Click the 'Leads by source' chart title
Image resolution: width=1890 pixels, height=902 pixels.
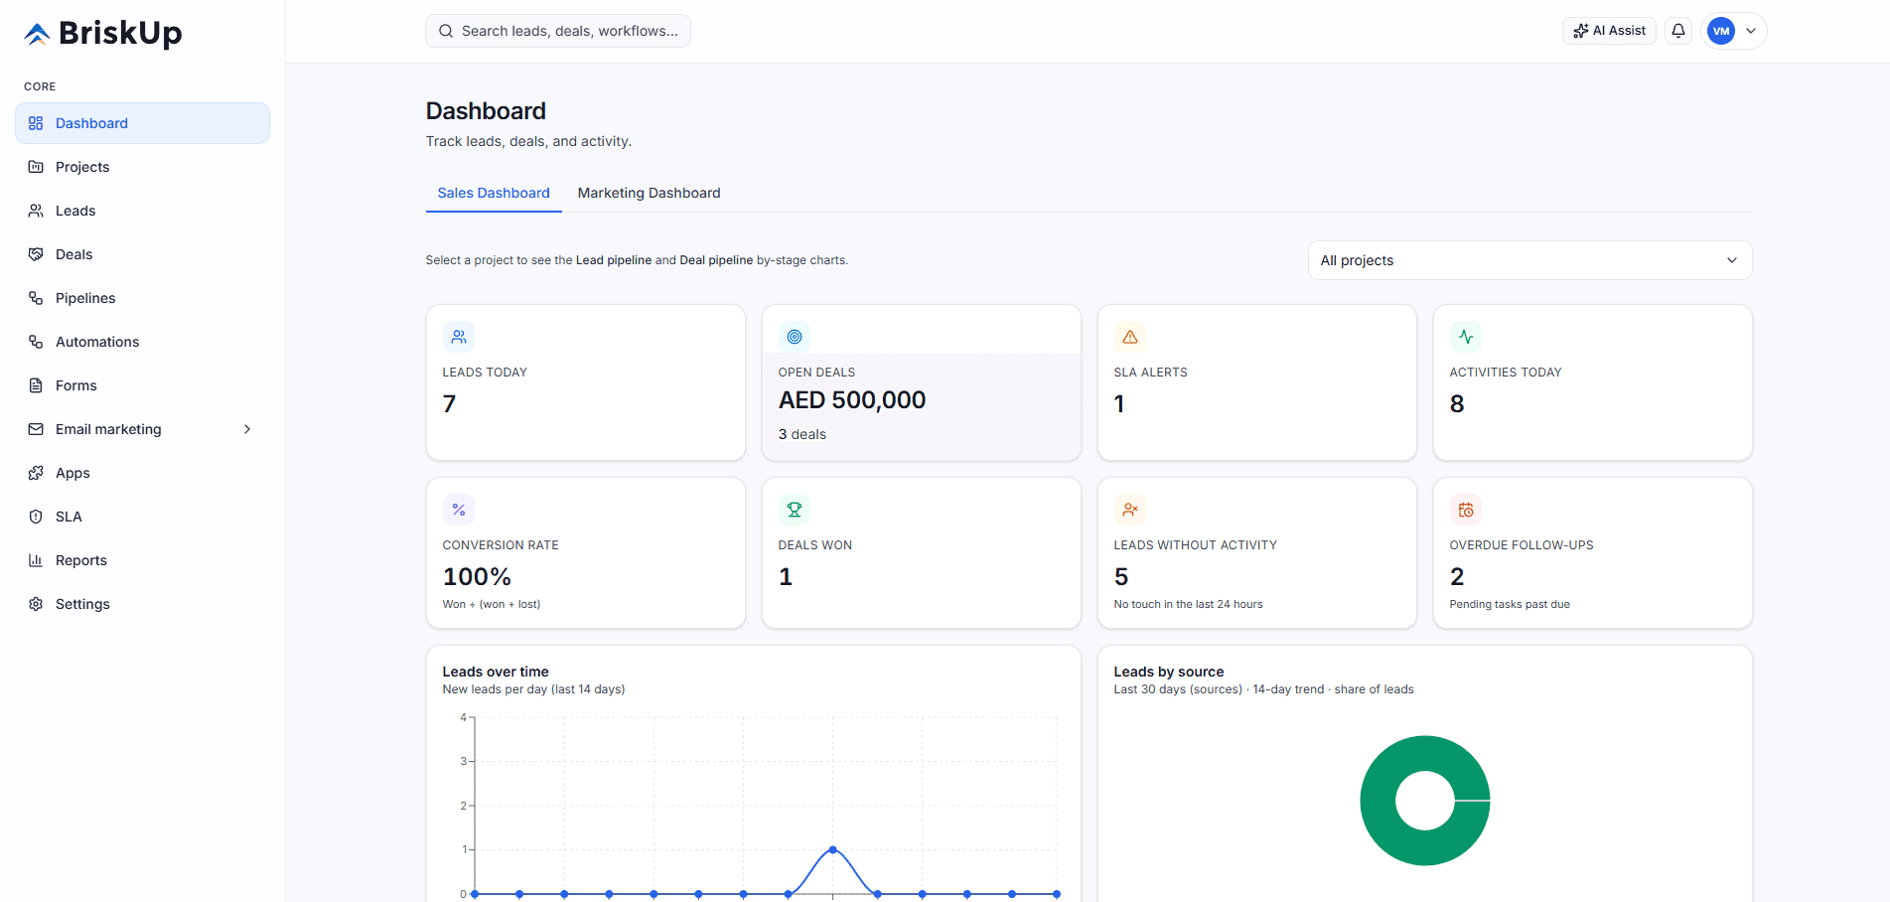1169,672
